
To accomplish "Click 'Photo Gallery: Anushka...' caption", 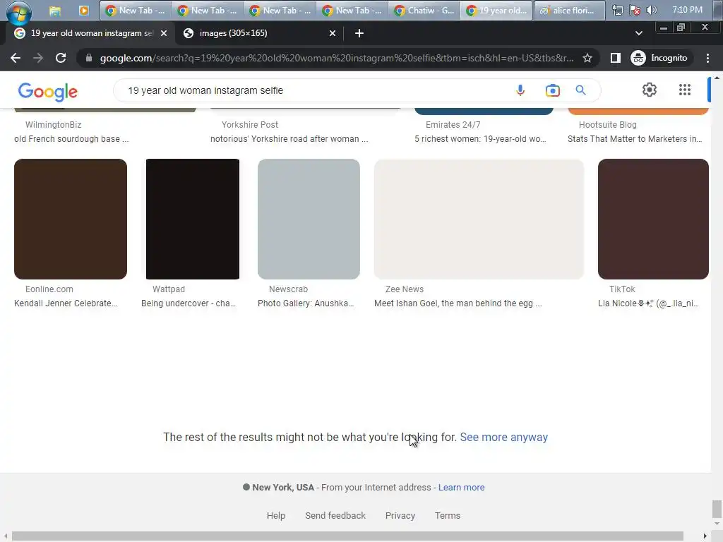I will click(306, 303).
